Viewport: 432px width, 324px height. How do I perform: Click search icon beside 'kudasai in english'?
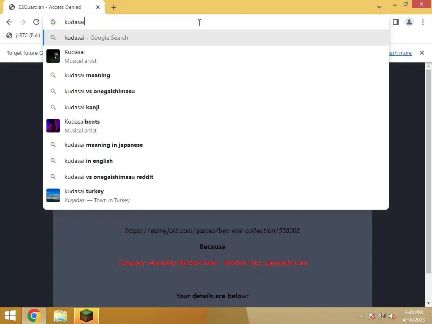click(53, 161)
